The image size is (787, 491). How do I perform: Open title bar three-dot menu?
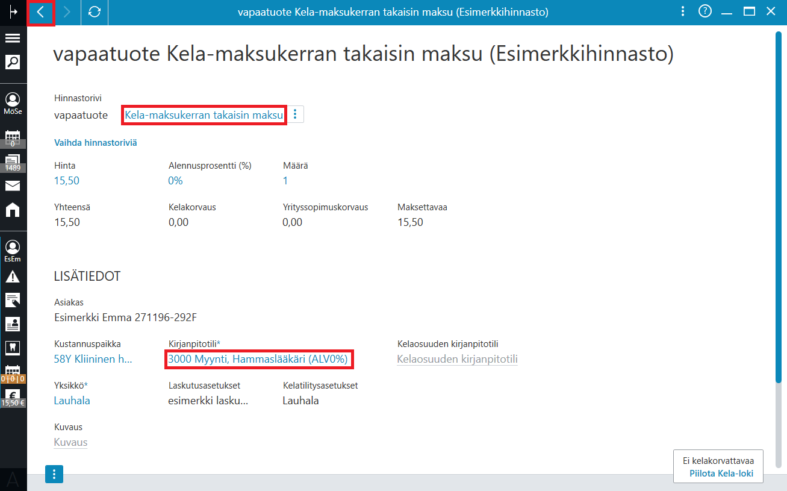(x=682, y=11)
